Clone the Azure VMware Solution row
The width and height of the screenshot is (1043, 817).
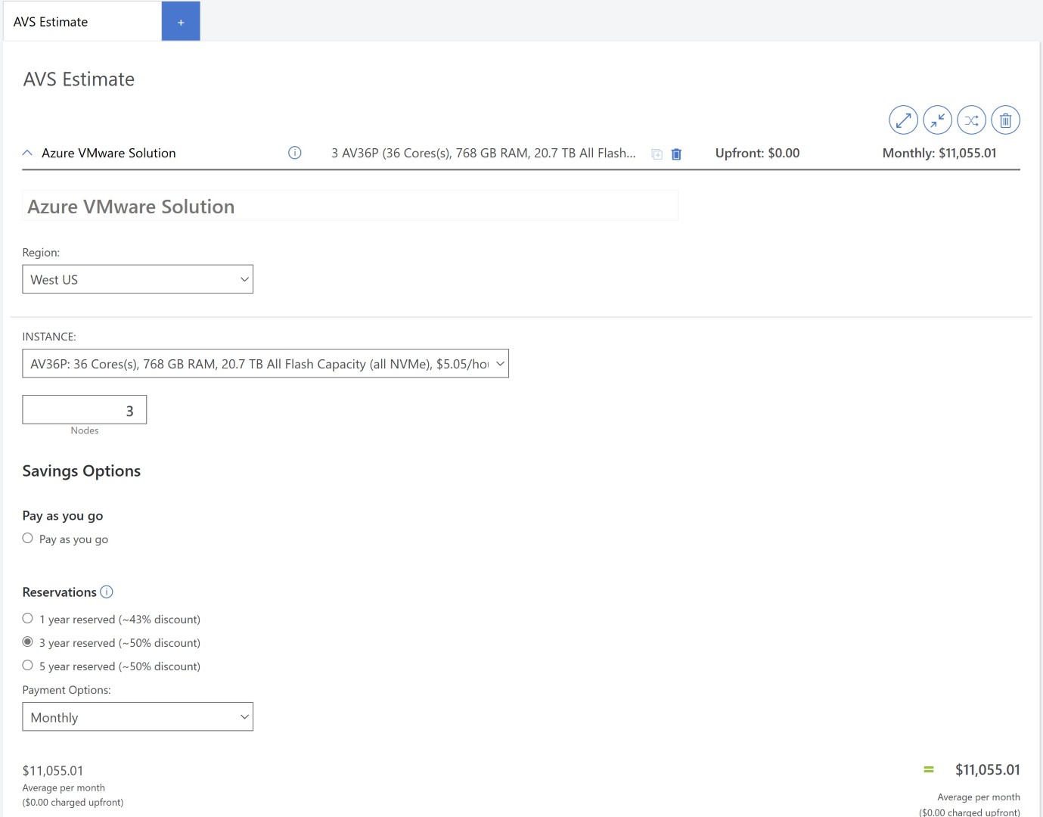click(x=657, y=154)
